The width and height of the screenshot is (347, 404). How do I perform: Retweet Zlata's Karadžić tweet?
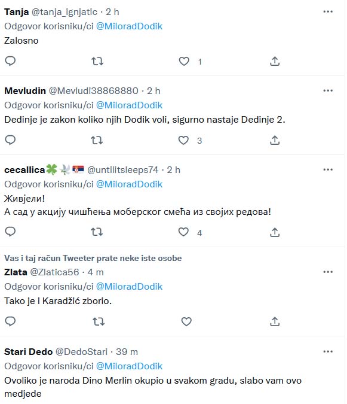point(99,321)
